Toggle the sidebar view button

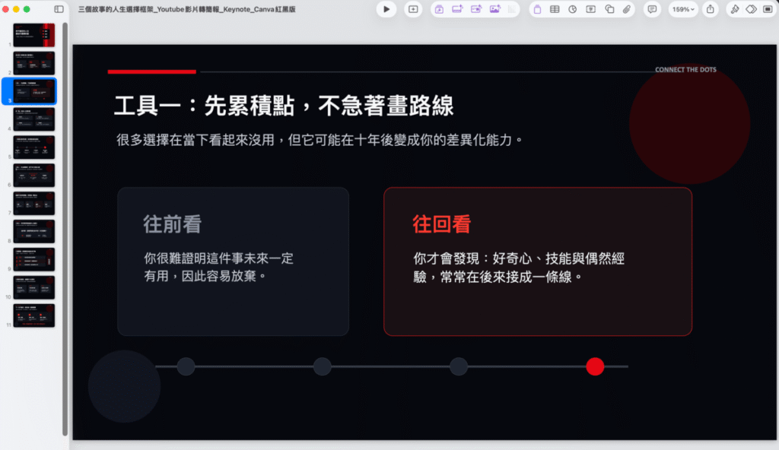[59, 9]
